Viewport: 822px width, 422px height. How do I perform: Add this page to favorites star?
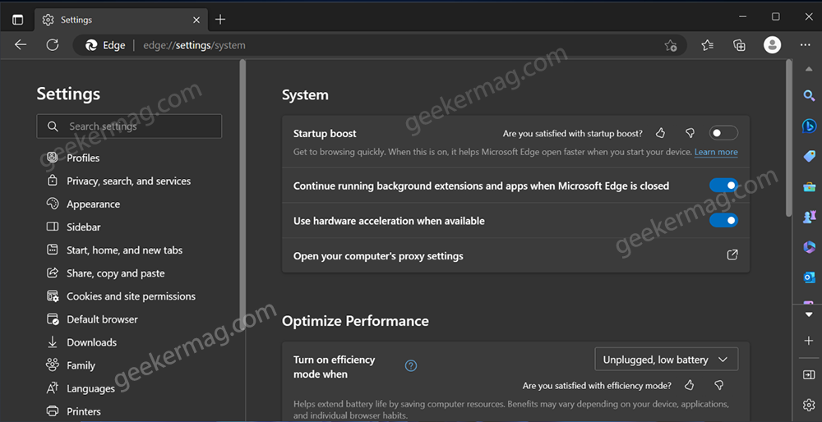[x=671, y=45]
